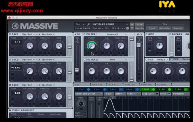Viewport: 193px width, 122px height.
Task: Select previous OSC3 wavetable with left arrow
Action: click(x=37, y=85)
